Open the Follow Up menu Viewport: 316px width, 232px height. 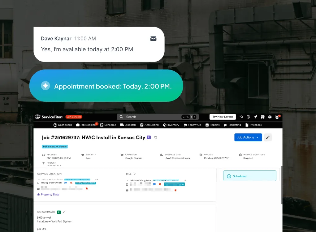pos(192,125)
